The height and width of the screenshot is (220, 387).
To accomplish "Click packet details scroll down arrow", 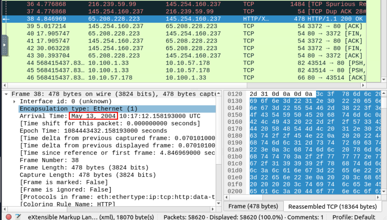I will tap(219, 203).
